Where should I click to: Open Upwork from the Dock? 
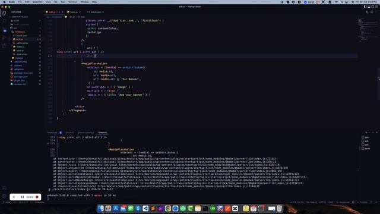(x=213, y=209)
